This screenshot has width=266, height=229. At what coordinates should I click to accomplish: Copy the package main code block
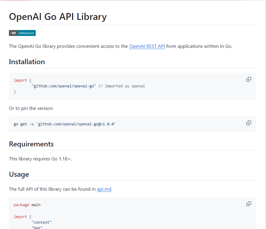click(x=249, y=204)
